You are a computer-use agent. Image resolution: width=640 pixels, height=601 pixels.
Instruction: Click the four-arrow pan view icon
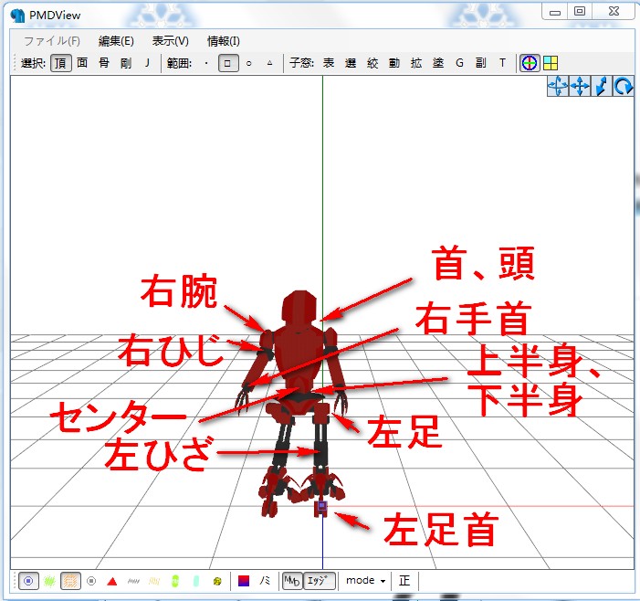pyautogui.click(x=580, y=87)
